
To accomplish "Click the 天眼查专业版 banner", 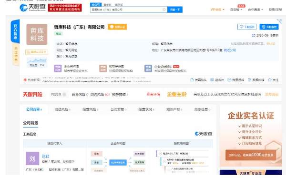I will point(251,172).
